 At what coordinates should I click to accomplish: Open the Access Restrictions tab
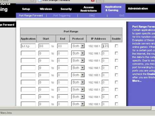pyautogui.click(x=88, y=9)
